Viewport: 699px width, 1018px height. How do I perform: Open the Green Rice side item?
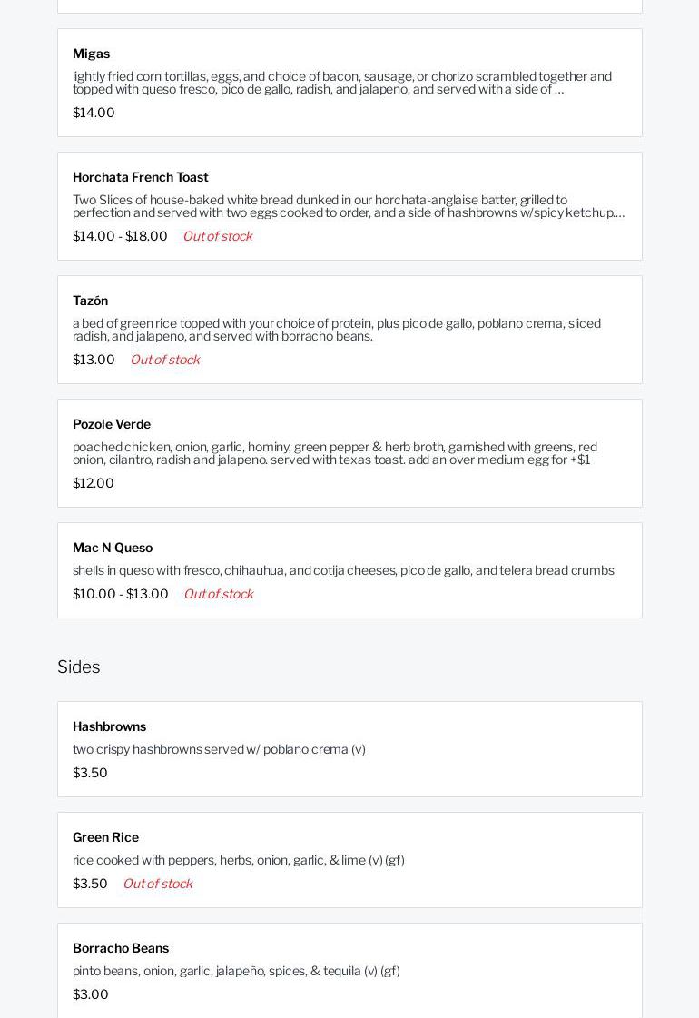click(105, 837)
